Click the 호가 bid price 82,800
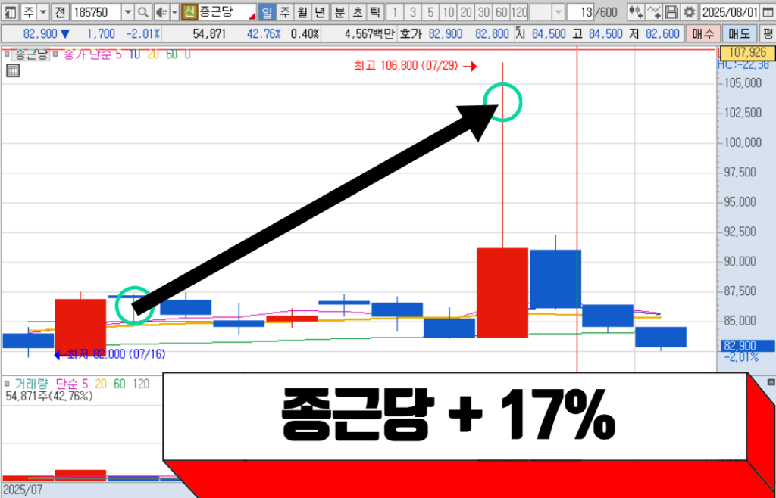 (x=492, y=34)
